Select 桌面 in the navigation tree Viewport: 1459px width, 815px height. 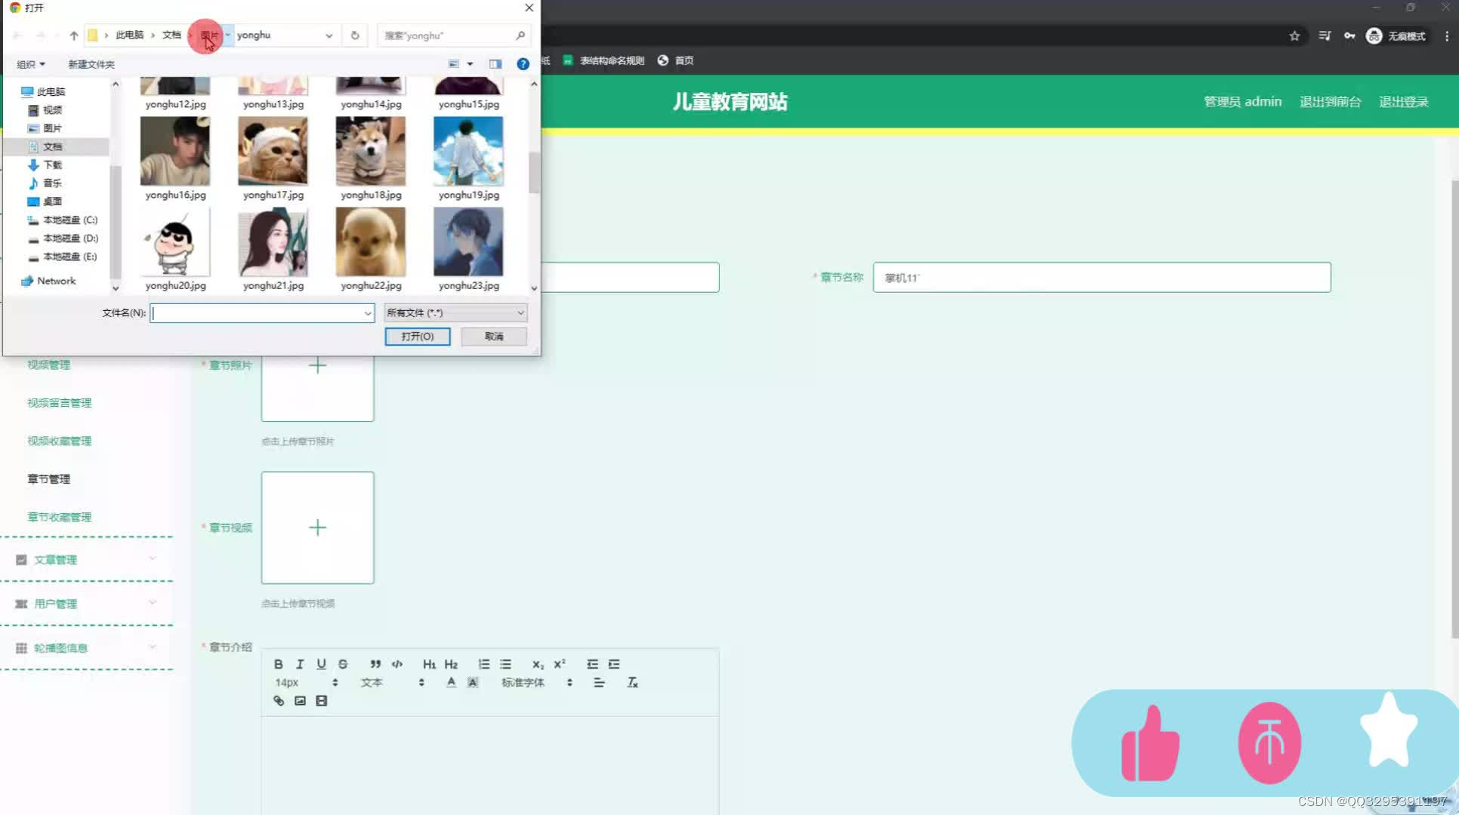coord(52,201)
